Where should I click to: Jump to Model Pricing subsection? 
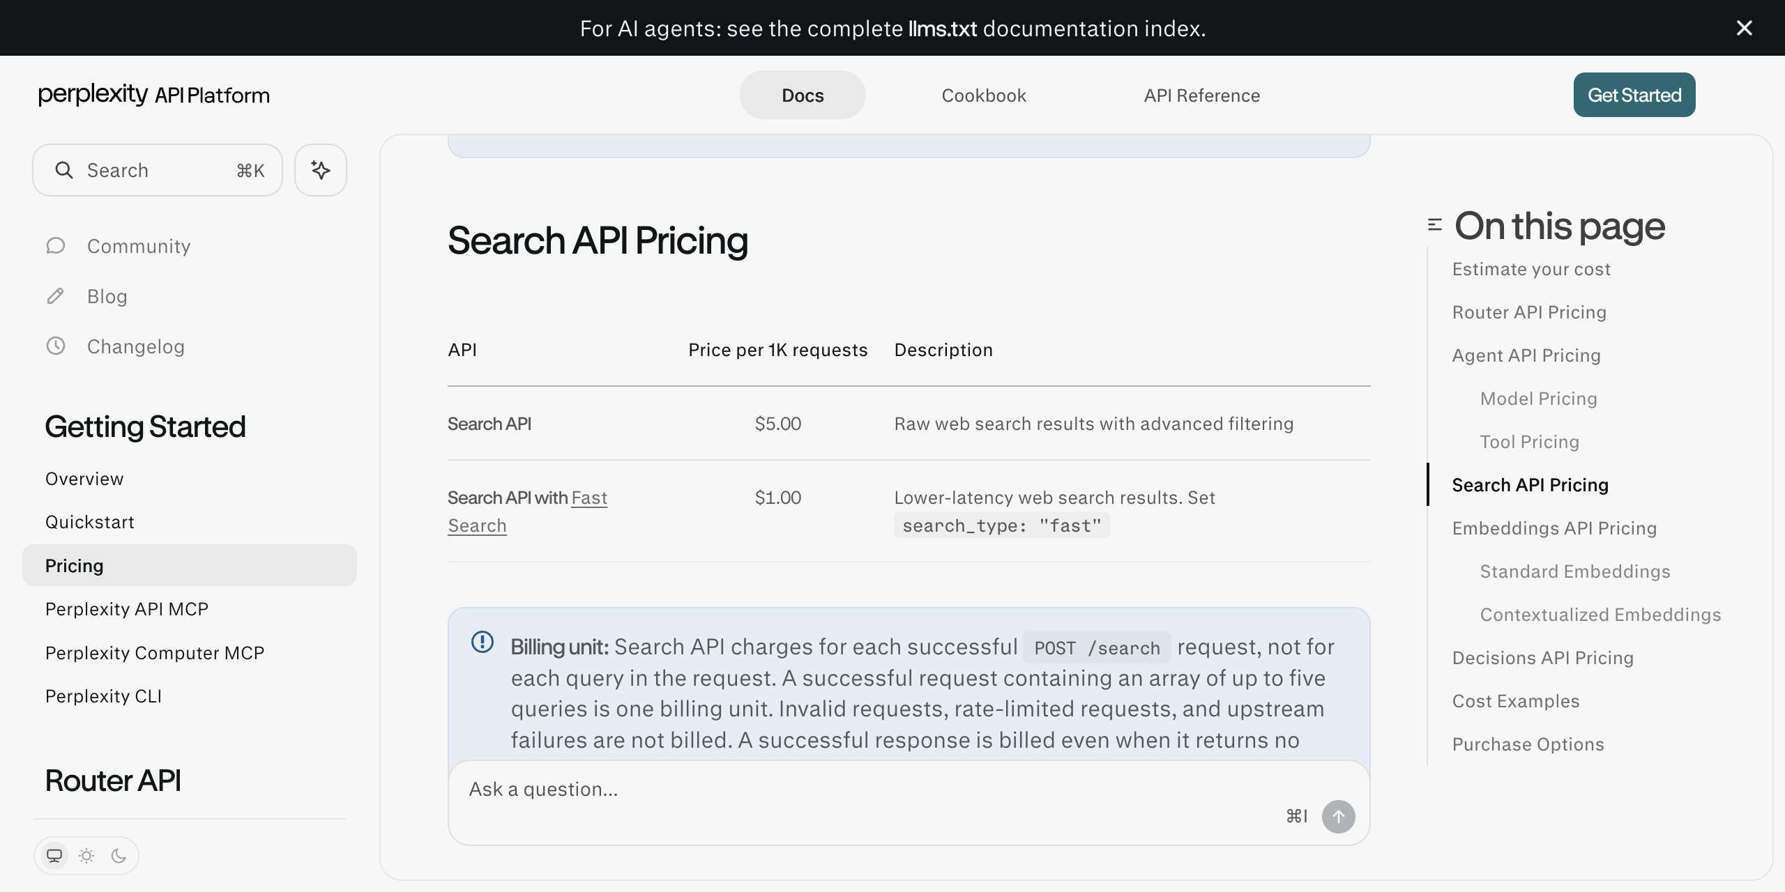[1539, 399]
